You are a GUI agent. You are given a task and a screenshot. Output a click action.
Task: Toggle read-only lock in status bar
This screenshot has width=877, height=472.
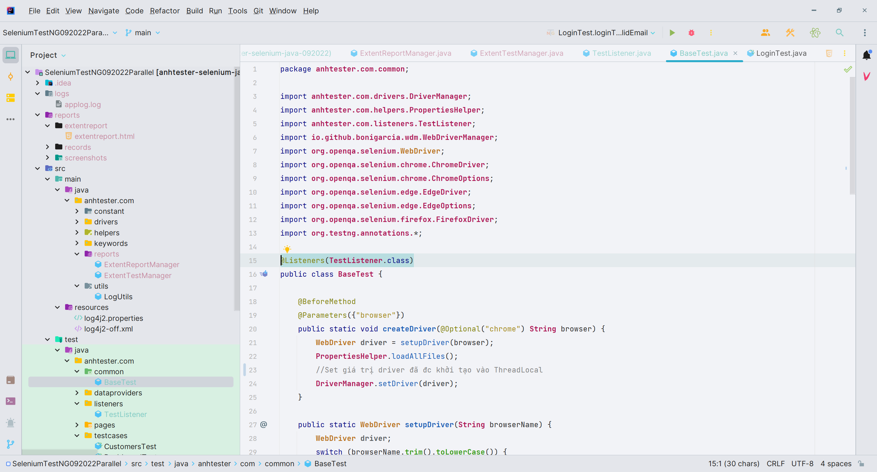861,464
